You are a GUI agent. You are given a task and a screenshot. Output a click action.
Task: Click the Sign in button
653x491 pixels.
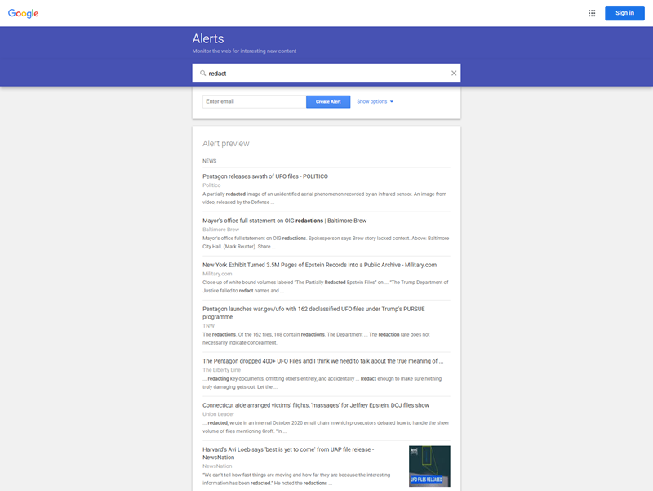click(624, 13)
